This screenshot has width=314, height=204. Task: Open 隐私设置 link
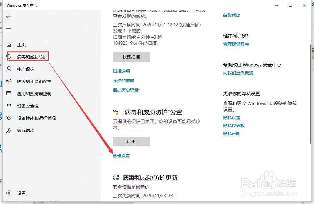232,118
